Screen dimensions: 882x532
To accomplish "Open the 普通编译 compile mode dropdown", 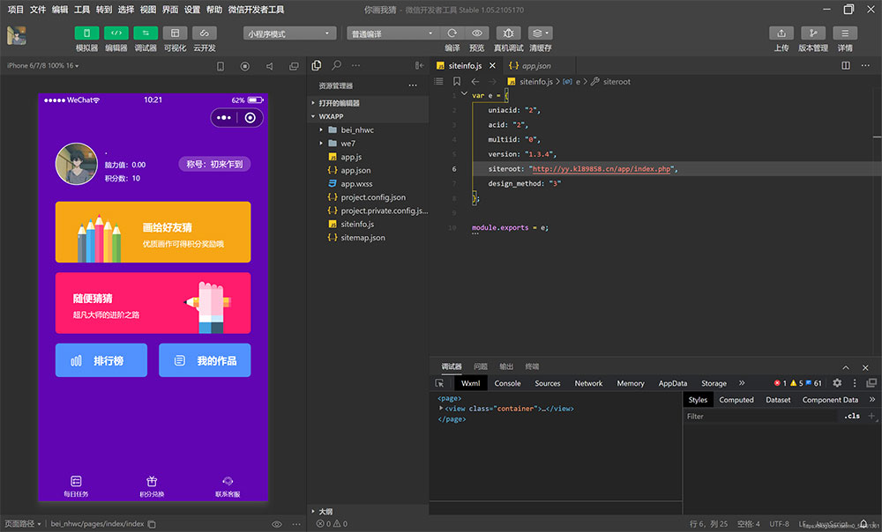I will pyautogui.click(x=392, y=33).
